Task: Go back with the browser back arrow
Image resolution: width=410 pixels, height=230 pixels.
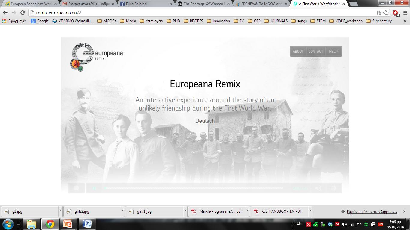Action: [5, 13]
